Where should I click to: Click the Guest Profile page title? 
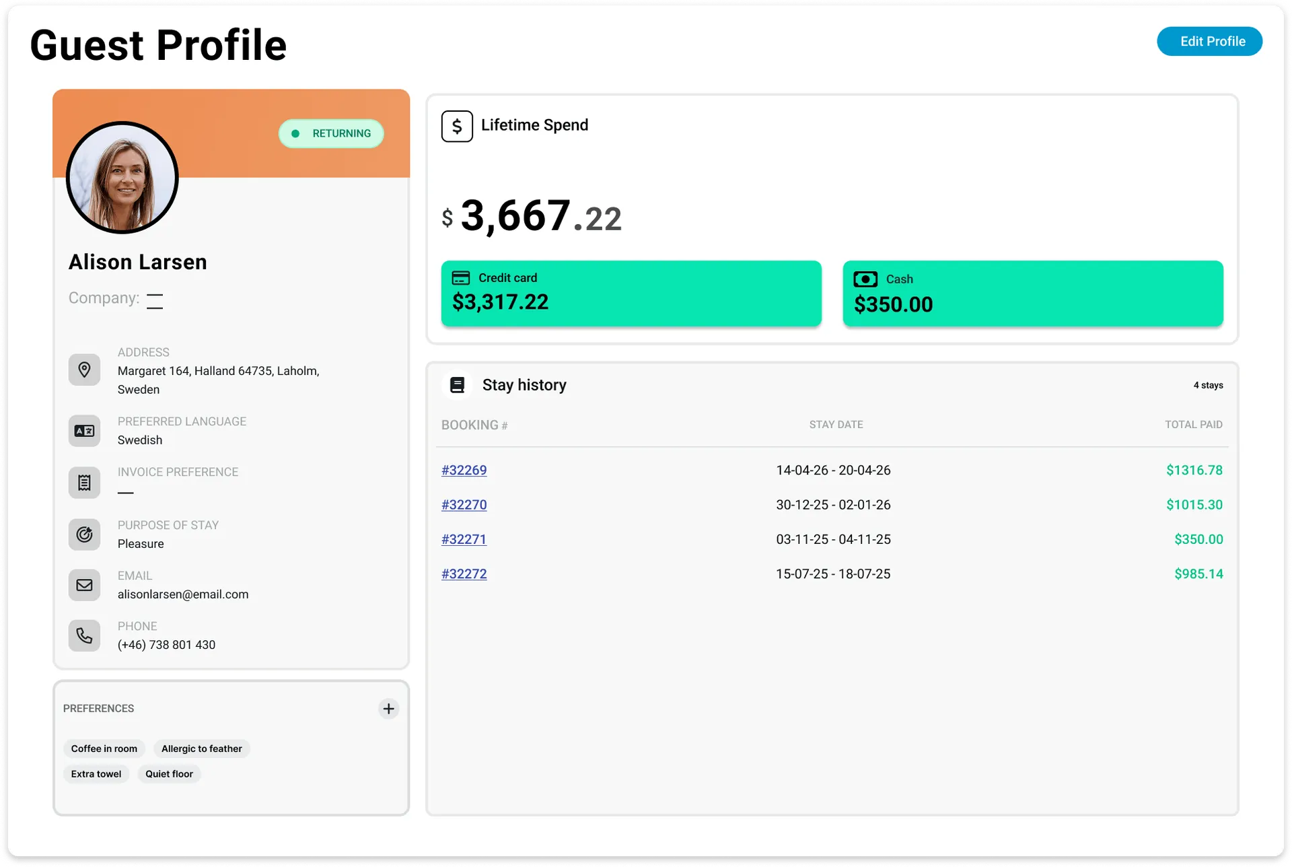click(x=159, y=45)
